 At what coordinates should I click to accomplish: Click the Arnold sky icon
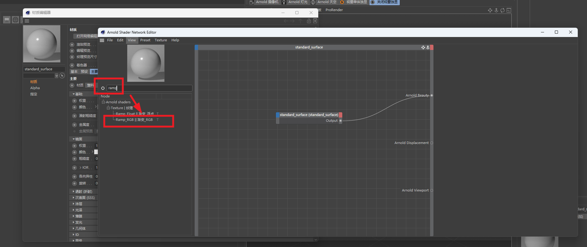pos(313,2)
